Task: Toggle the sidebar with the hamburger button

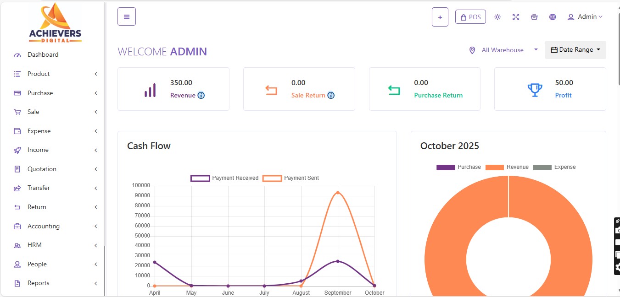Action: click(126, 16)
